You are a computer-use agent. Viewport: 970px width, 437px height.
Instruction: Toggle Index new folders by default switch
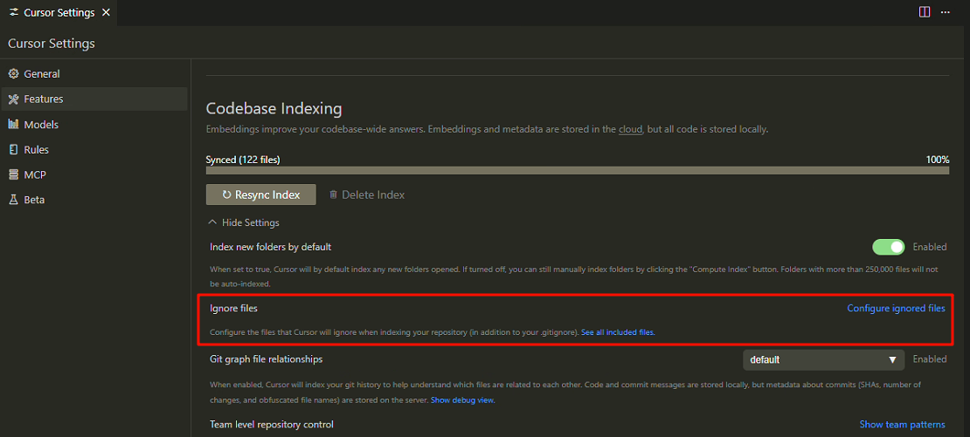889,247
